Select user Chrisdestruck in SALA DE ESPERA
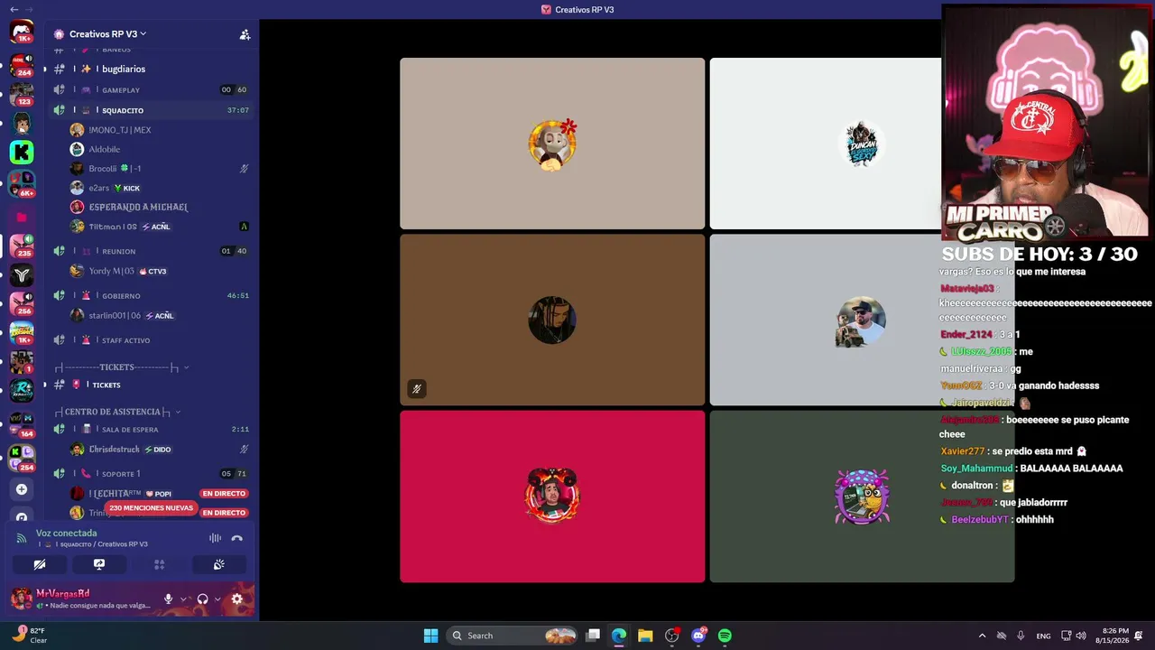 [159, 449]
